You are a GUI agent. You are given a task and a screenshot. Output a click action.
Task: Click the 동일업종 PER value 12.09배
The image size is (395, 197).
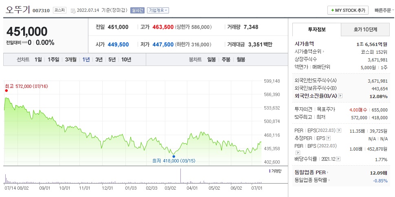(x=378, y=173)
